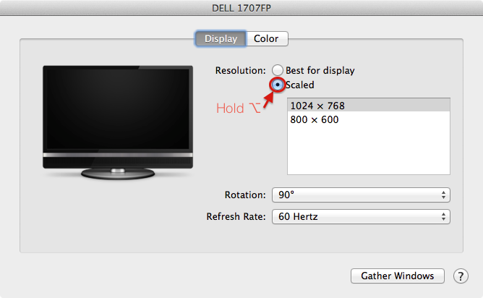483x298 pixels.
Task: Select the "Best for display" radio button
Action: [x=278, y=71]
